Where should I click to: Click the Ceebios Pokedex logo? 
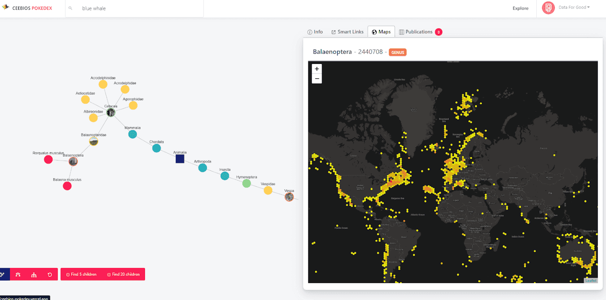point(27,8)
